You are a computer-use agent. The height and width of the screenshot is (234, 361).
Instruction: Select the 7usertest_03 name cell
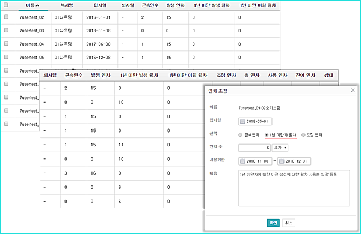pos(32,31)
